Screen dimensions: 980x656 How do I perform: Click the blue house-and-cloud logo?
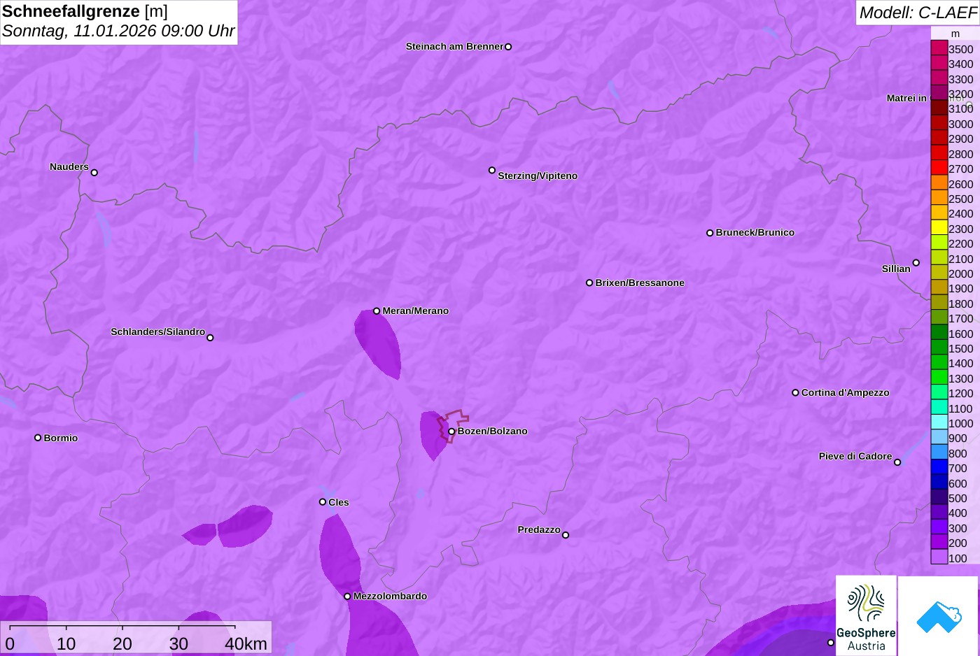coord(938,616)
